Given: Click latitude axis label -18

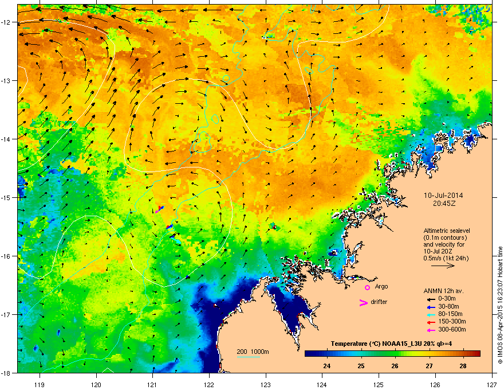Looking at the screenshot, I should (6, 373).
